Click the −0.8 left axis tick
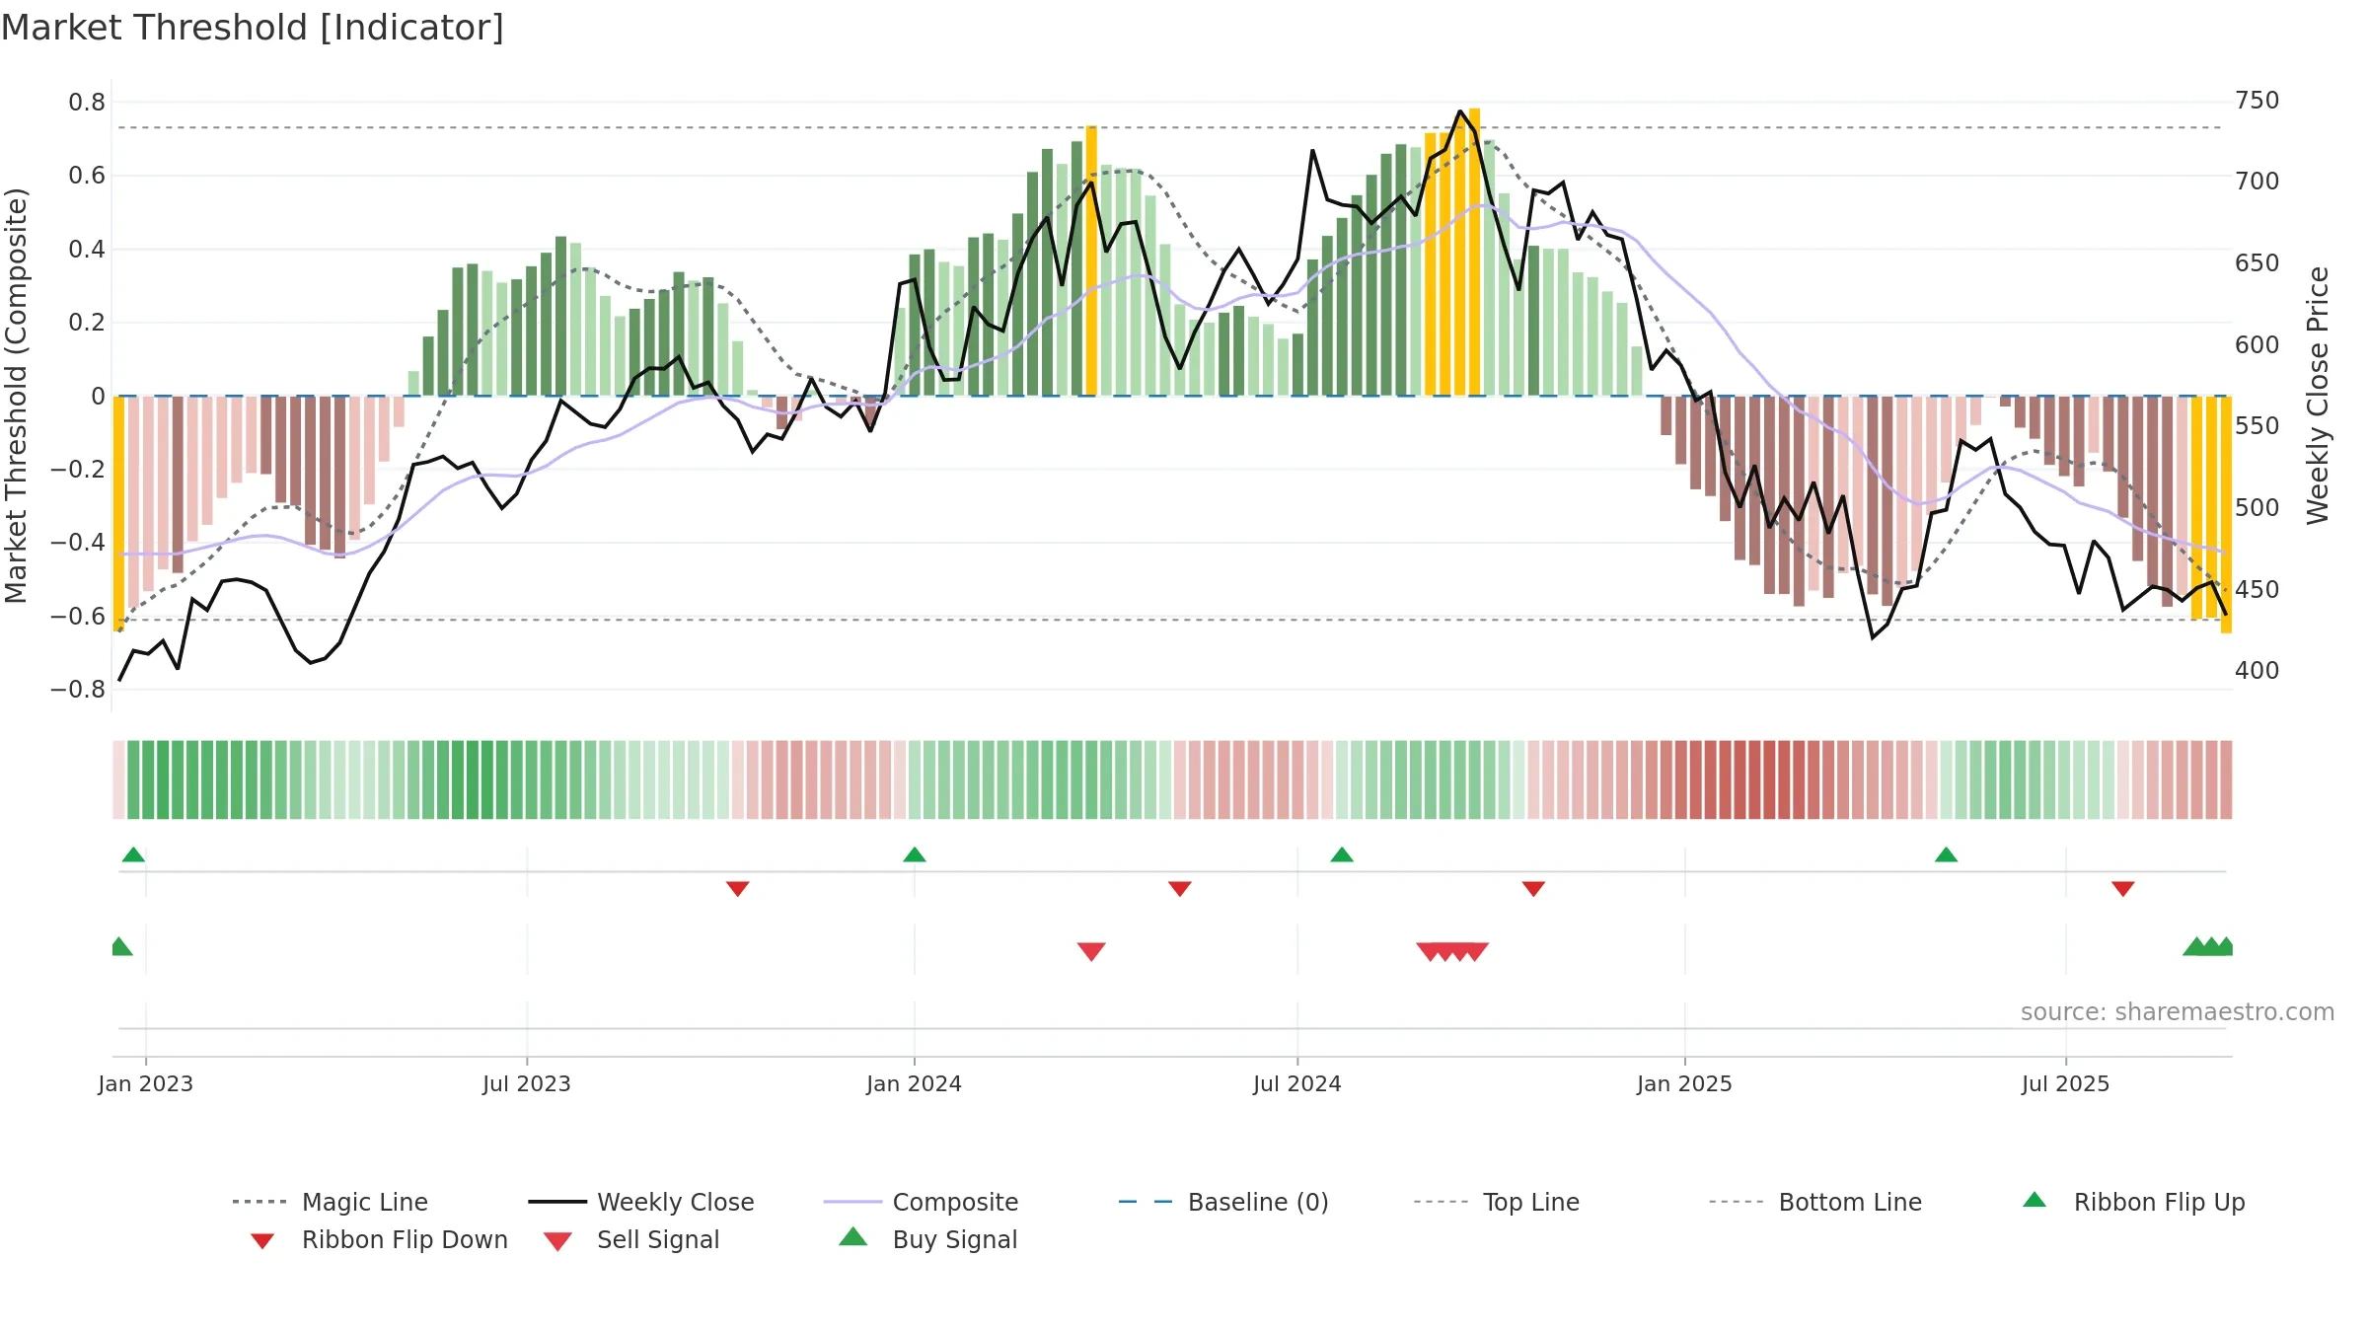2368x1332 pixels. [x=78, y=690]
